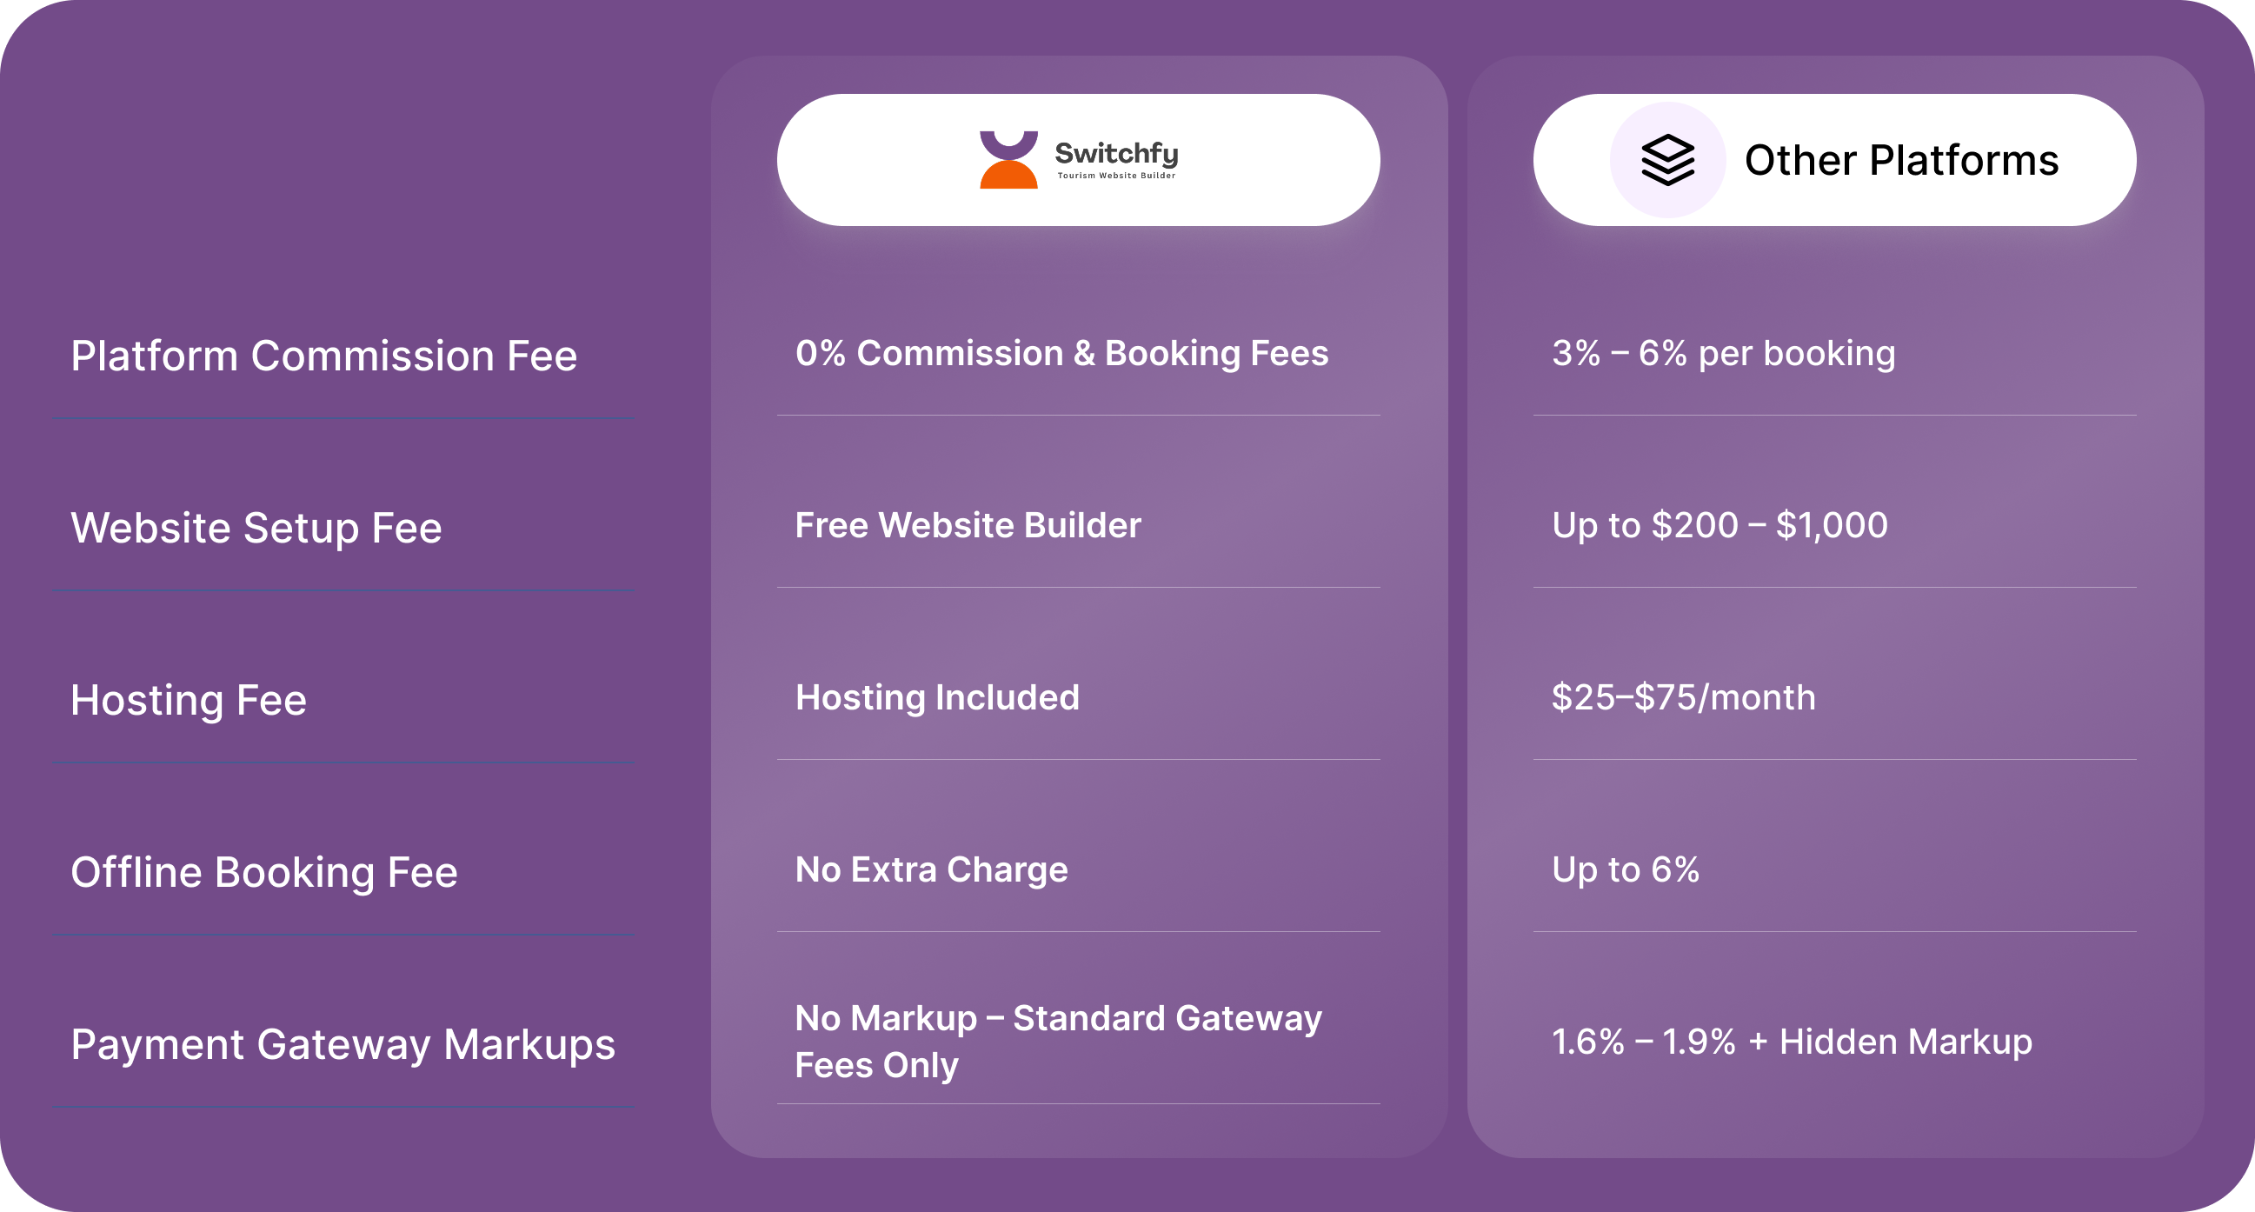This screenshot has width=2255, height=1212.
Task: Click the 0% Commission & Booking Fees text
Action: point(1061,353)
